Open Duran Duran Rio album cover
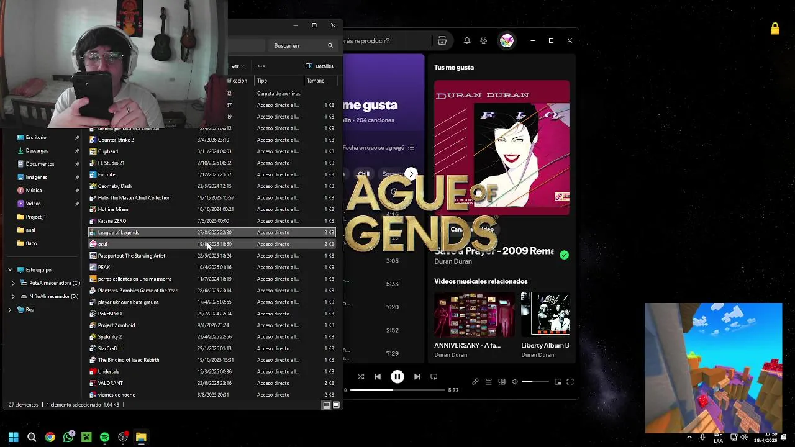Viewport: 795px width, 447px height. (x=502, y=147)
